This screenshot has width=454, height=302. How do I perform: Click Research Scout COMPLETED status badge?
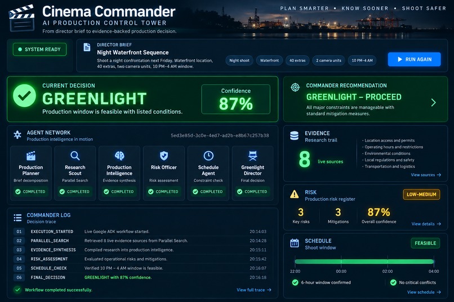click(75, 191)
